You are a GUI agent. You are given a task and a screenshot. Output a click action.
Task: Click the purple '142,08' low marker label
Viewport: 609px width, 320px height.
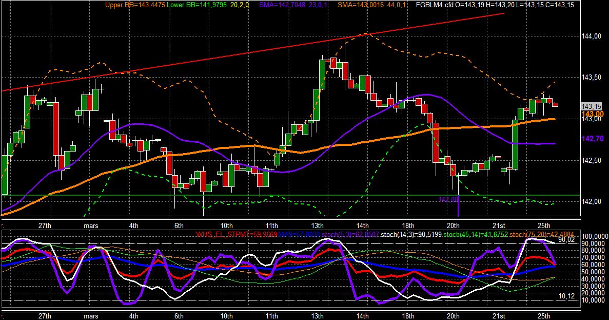click(448, 199)
